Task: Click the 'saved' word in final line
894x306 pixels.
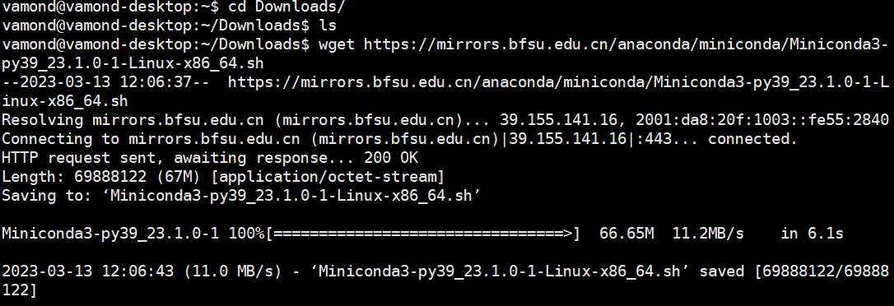Action: coord(721,271)
